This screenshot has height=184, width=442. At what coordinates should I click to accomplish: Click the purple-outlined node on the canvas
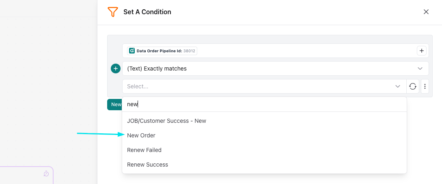click(x=24, y=176)
